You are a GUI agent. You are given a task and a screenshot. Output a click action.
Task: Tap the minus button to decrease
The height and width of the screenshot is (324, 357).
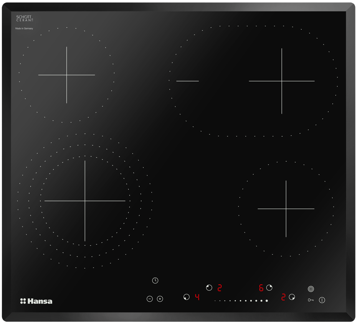150,299
